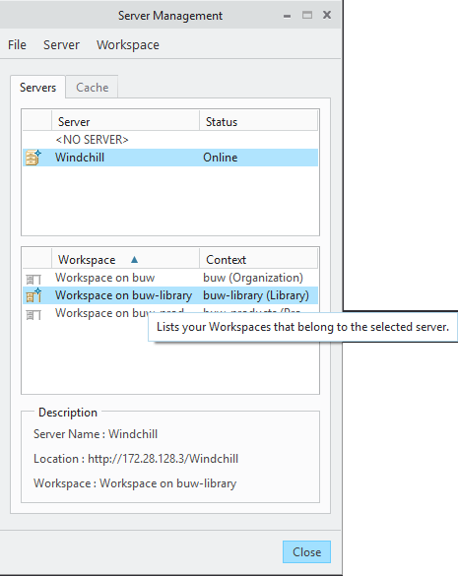The width and height of the screenshot is (458, 576).
Task: Select Workspace on buw-library row
Action: tap(170, 295)
